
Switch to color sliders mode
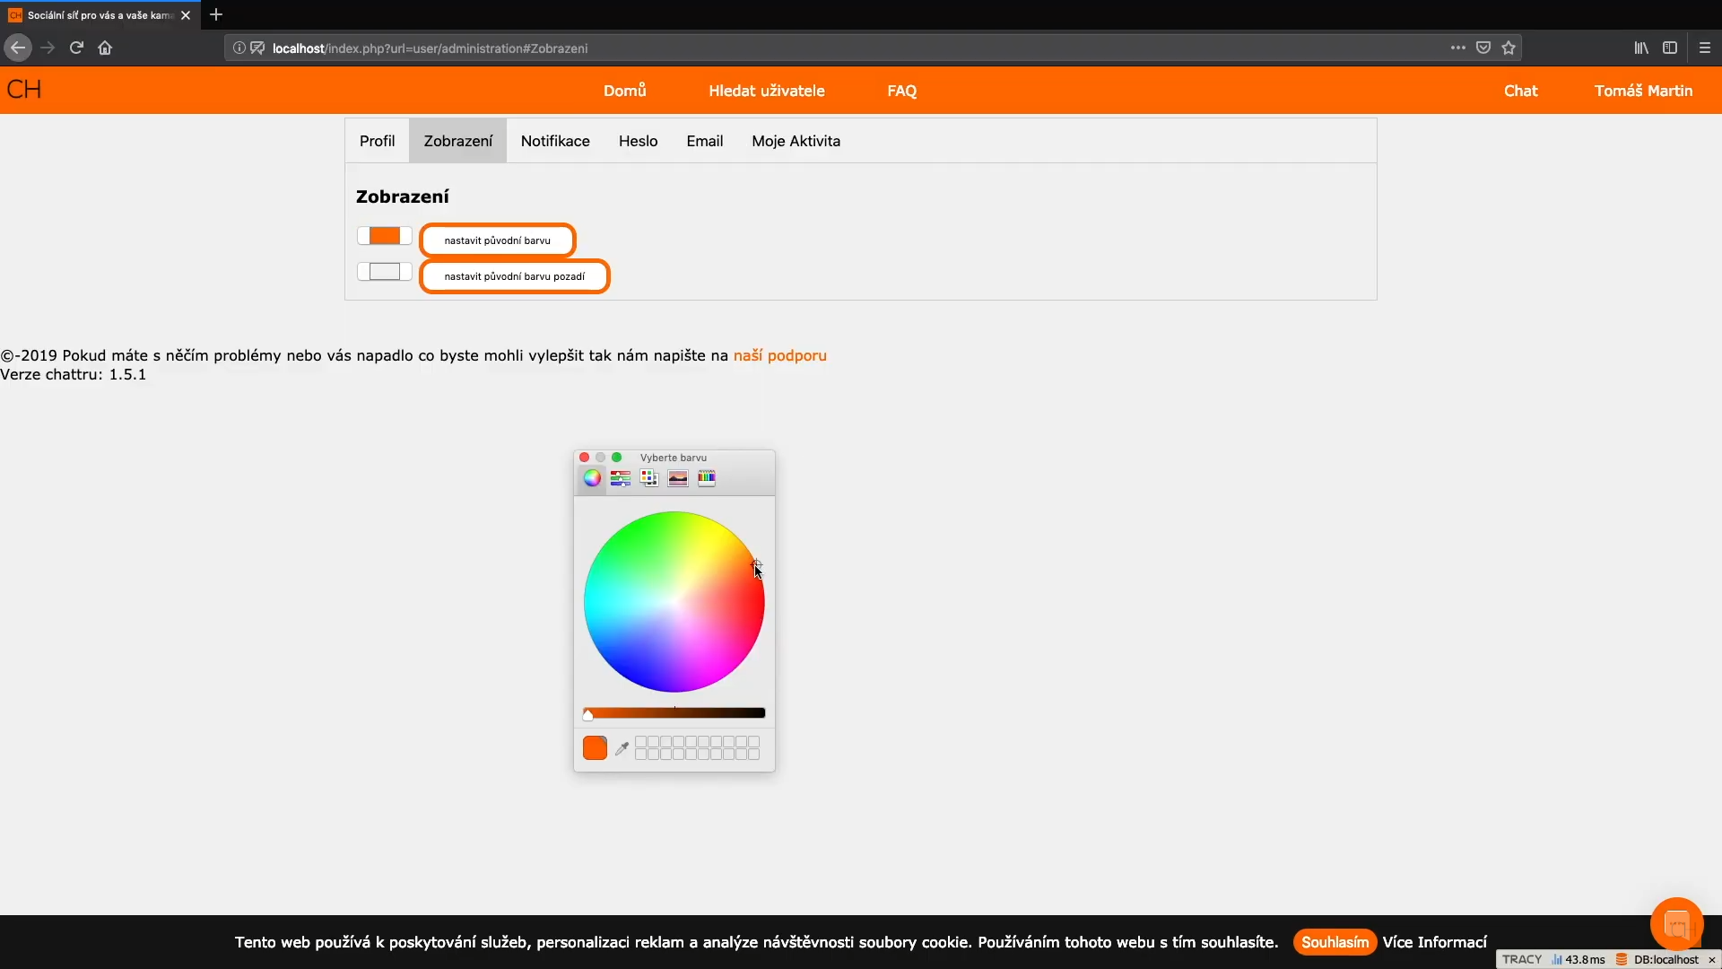pos(621,478)
